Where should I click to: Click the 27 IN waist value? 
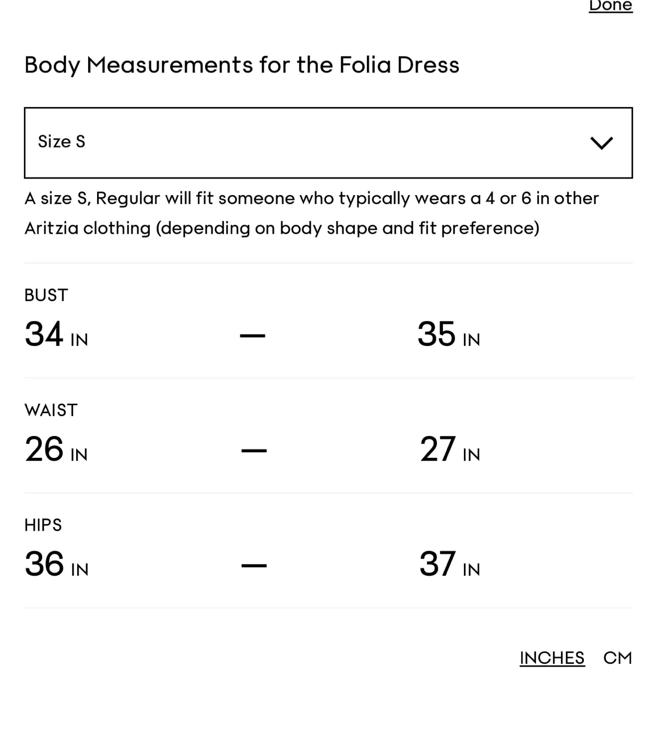pyautogui.click(x=450, y=451)
